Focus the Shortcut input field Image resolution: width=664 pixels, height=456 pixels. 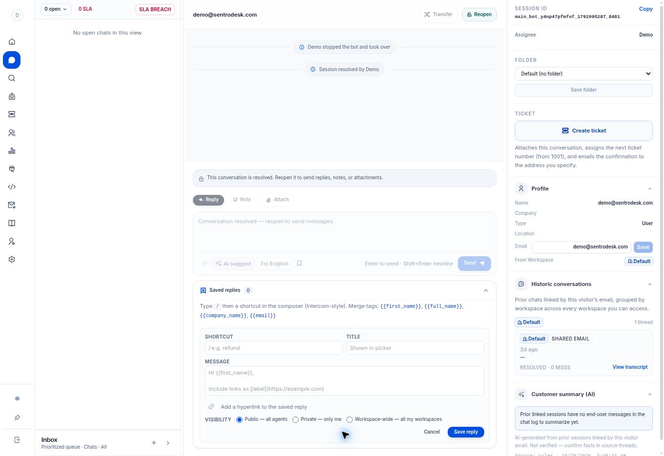pyautogui.click(x=274, y=348)
